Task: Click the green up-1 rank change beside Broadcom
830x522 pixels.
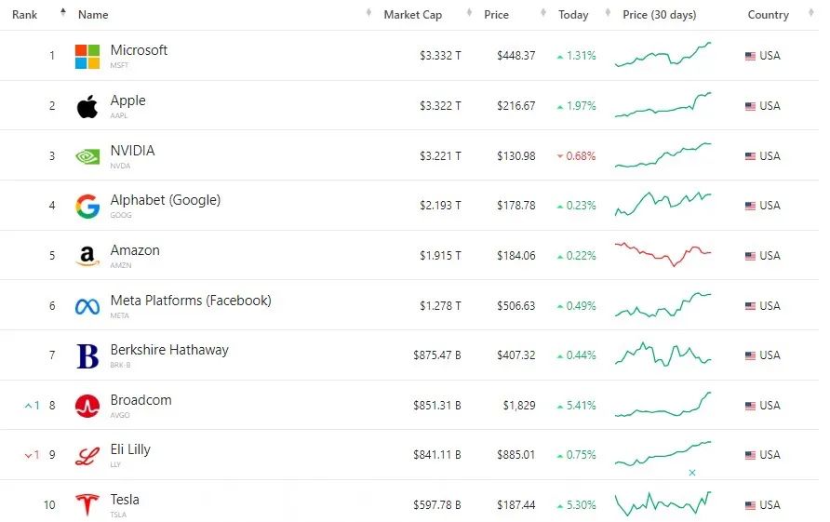Action: (32, 406)
